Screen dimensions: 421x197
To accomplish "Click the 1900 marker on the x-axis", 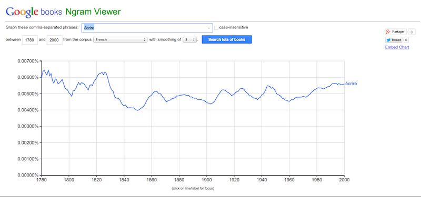I will (x=206, y=180).
